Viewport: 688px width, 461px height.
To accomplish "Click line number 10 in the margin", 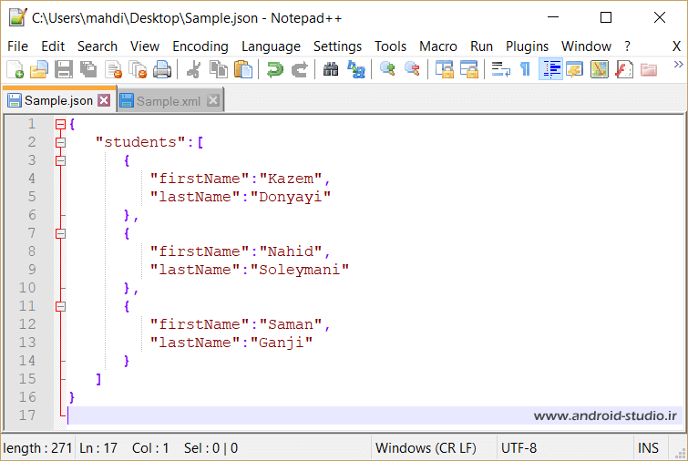I will coord(27,288).
